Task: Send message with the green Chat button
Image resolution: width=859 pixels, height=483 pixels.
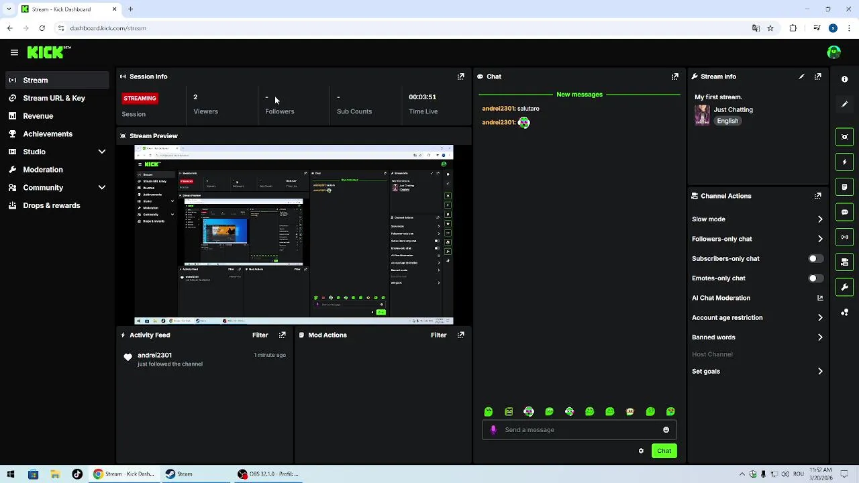Action: coord(664,451)
